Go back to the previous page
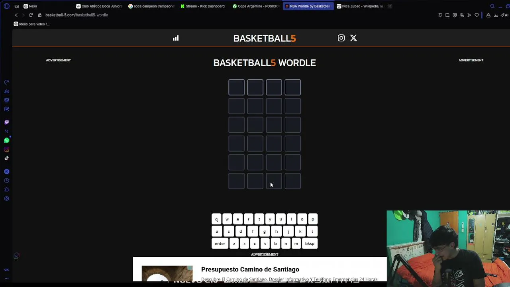The image size is (510, 287). click(x=16, y=15)
